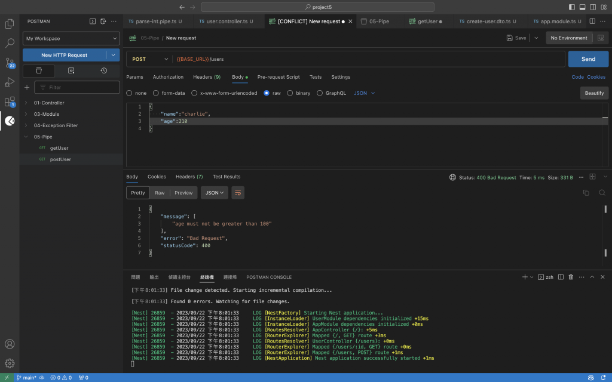Switch to the Pre-request Script tab
The height and width of the screenshot is (382, 612).
279,77
